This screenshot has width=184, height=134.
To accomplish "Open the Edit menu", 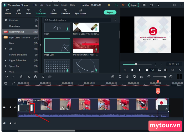I will pyautogui.click(x=42, y=5).
